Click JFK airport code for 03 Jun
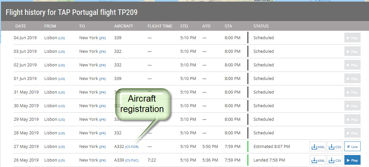This screenshot has width=369, height=167. click(x=102, y=52)
